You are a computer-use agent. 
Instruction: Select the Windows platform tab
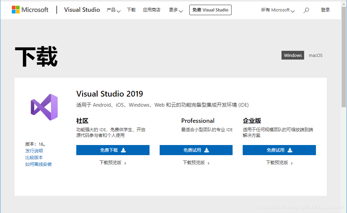point(293,55)
